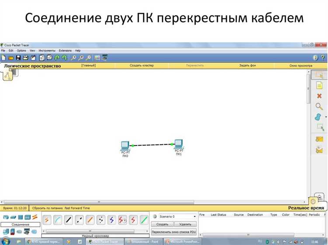Click the PC0 computer on the workspace
The image size is (328, 245).
[x=125, y=145]
